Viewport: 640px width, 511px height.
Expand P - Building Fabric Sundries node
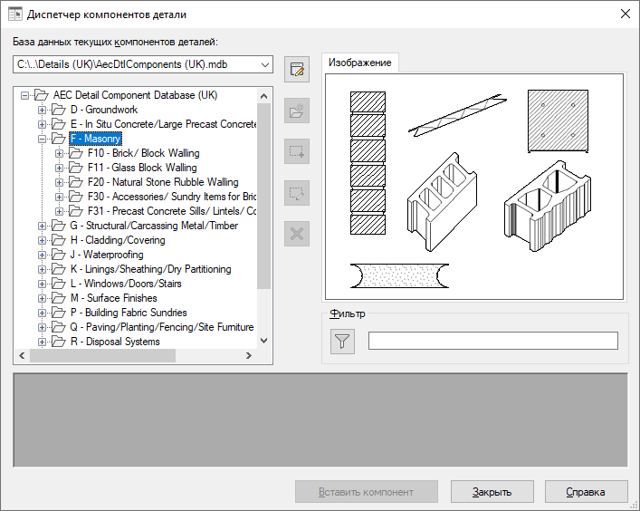tap(42, 313)
